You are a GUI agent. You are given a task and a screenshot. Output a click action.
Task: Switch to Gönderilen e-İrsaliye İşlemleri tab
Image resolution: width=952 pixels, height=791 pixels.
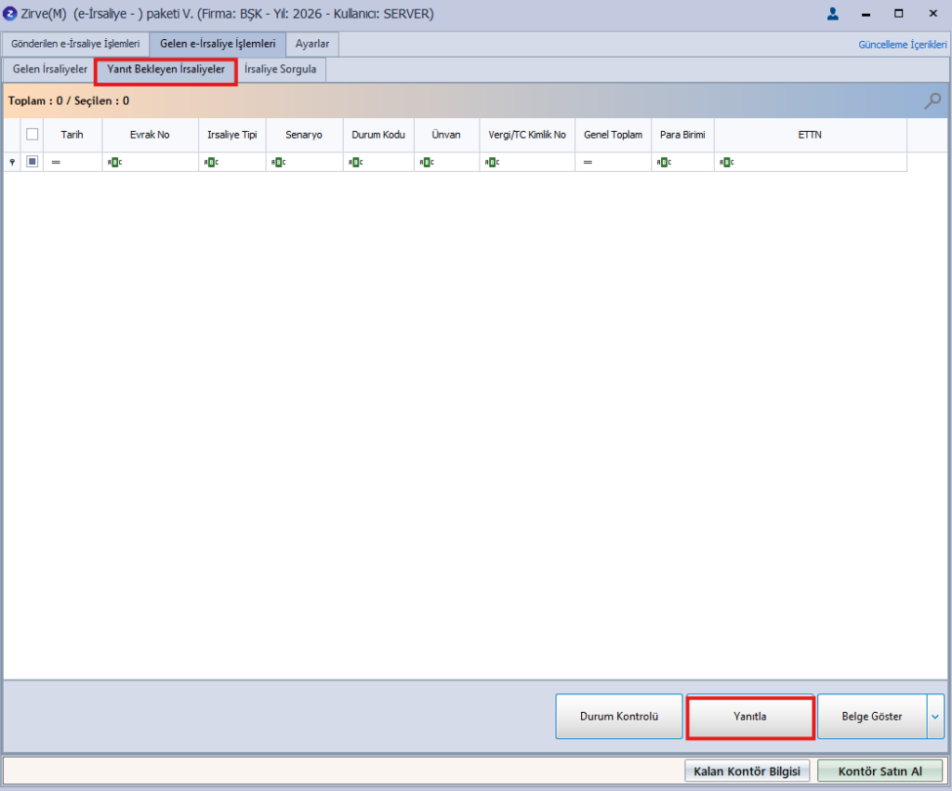(75, 44)
